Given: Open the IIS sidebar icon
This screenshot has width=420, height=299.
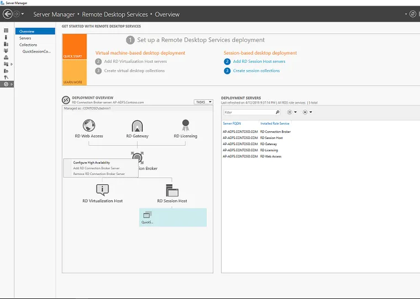Looking at the screenshot, I should [x=6, y=71].
